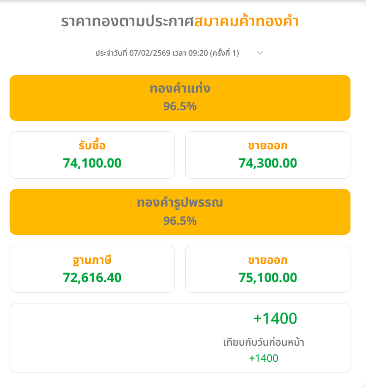The image size is (366, 388).
Task: Select the 75,100.00 ornament sell price
Action: [x=268, y=278]
